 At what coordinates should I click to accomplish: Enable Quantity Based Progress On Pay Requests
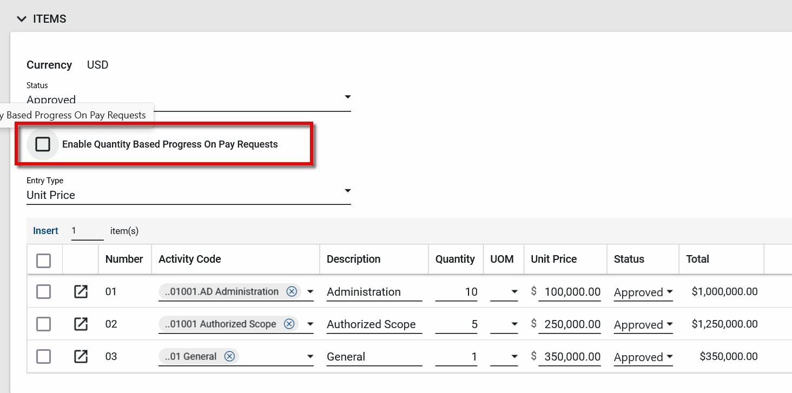coord(43,144)
